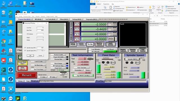Click the Com Port input field

click(40, 28)
